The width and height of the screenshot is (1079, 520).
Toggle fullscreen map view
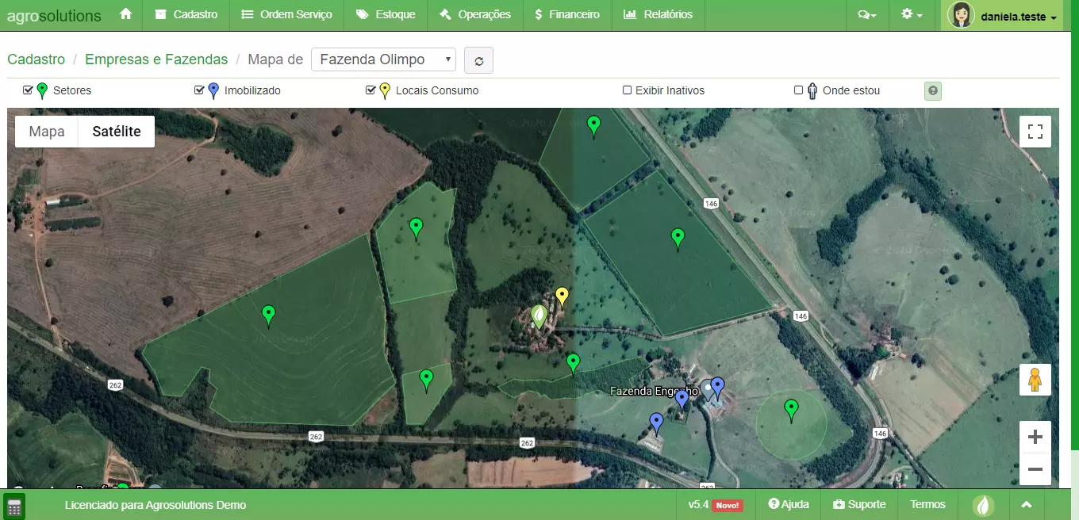[1035, 132]
